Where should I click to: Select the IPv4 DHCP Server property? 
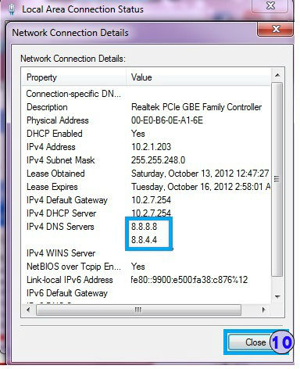click(61, 213)
